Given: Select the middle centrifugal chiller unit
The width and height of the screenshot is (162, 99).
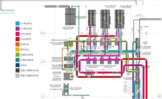Looking at the screenshot, I should point(106,19).
